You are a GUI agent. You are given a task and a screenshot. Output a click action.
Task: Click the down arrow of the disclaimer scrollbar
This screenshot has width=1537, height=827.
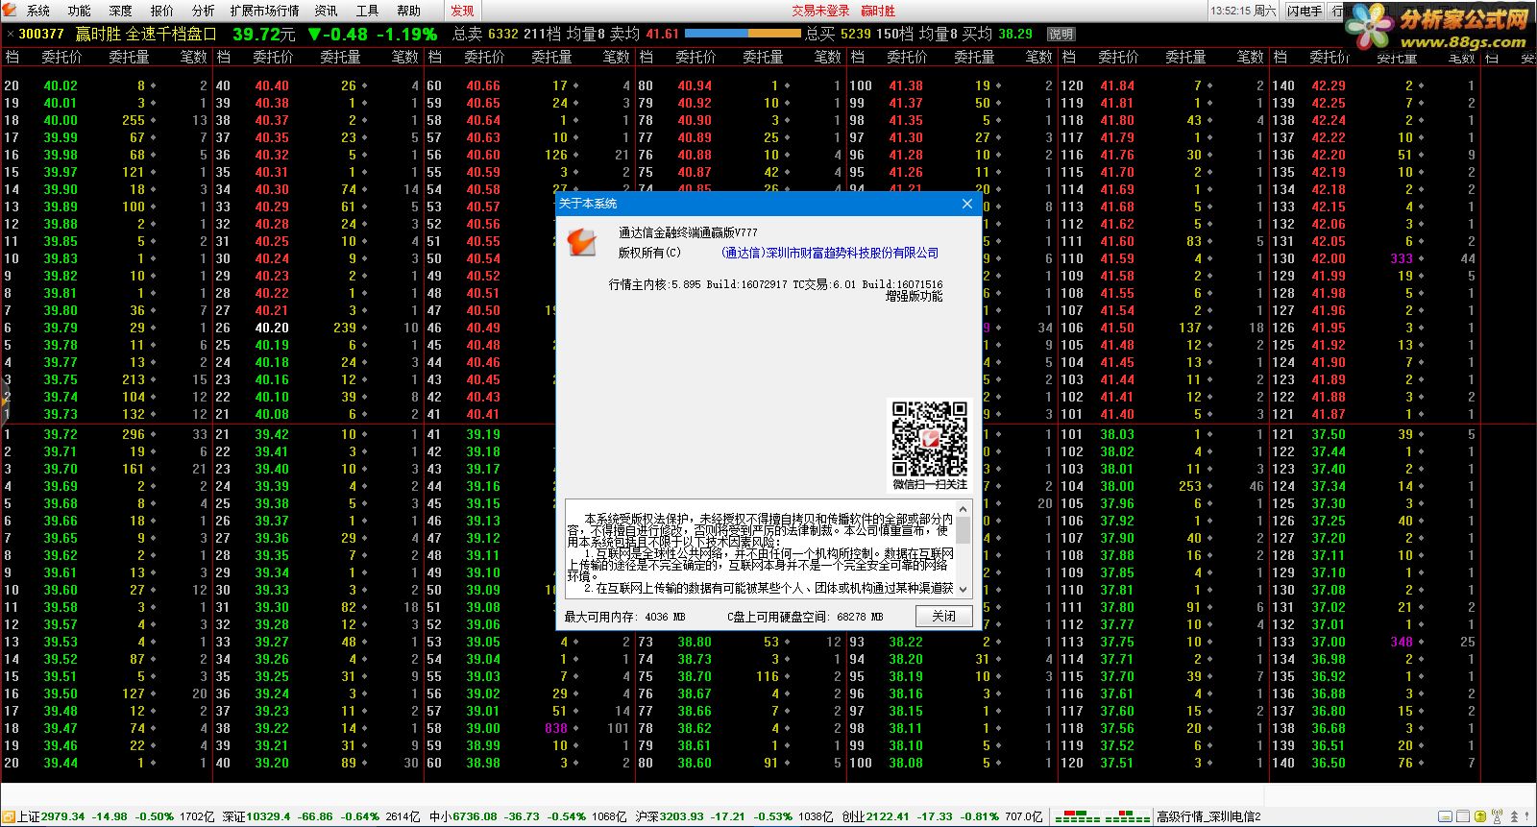[964, 589]
